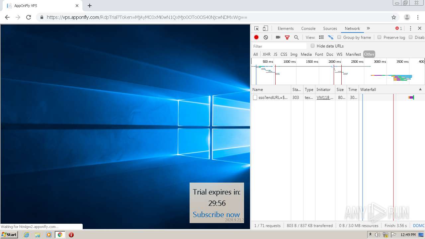425x239 pixels.
Task: Toggle the device toolbar in DevTools
Action: click(x=265, y=29)
